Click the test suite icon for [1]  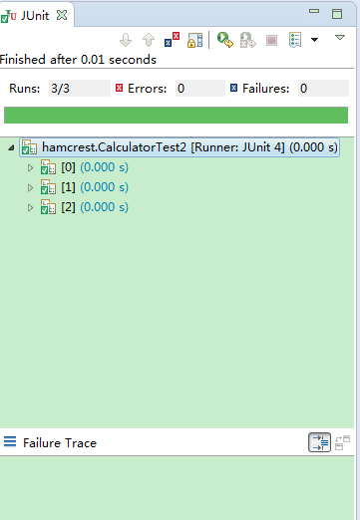pyautogui.click(x=48, y=187)
